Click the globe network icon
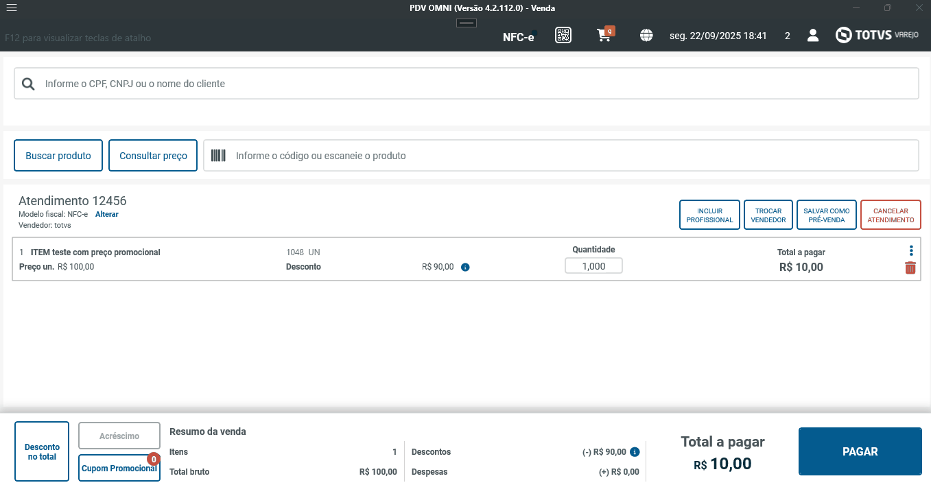This screenshot has height=485, width=931. tap(646, 36)
